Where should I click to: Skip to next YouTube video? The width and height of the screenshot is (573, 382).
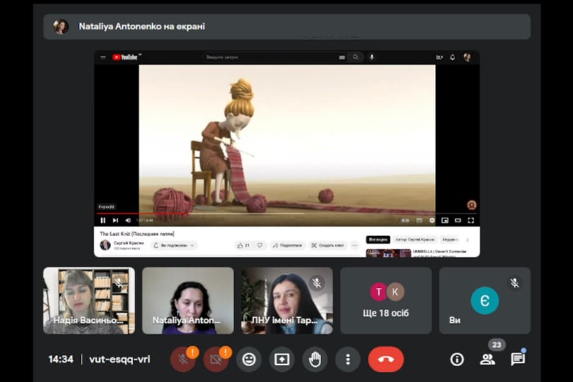pyautogui.click(x=115, y=220)
